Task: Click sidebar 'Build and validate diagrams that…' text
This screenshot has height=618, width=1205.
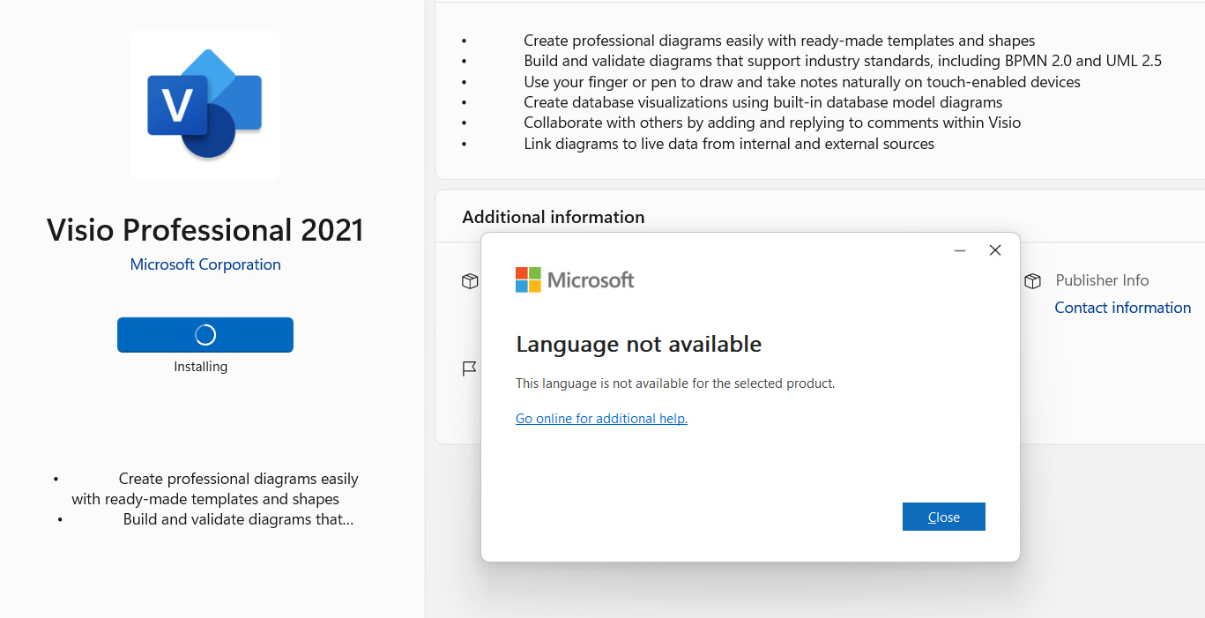Action: pos(239,519)
